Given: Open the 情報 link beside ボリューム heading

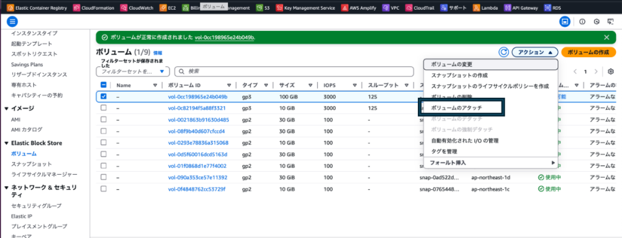Looking at the screenshot, I should 157,53.
